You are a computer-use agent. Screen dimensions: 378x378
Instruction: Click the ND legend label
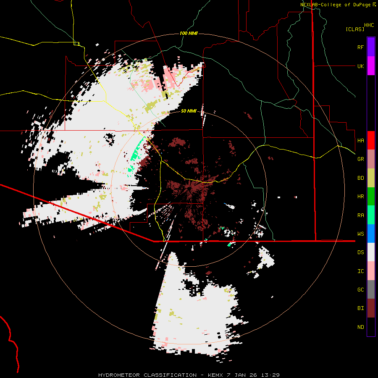click(x=360, y=327)
